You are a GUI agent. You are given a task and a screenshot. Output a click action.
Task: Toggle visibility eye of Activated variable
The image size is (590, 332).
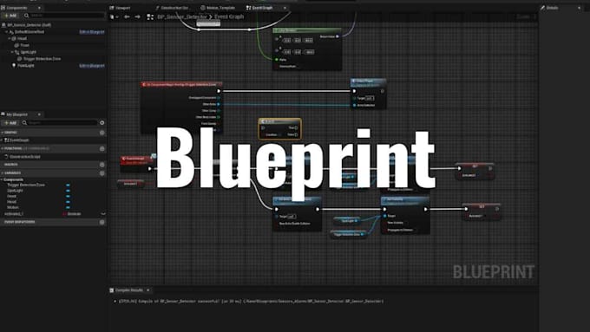point(103,214)
